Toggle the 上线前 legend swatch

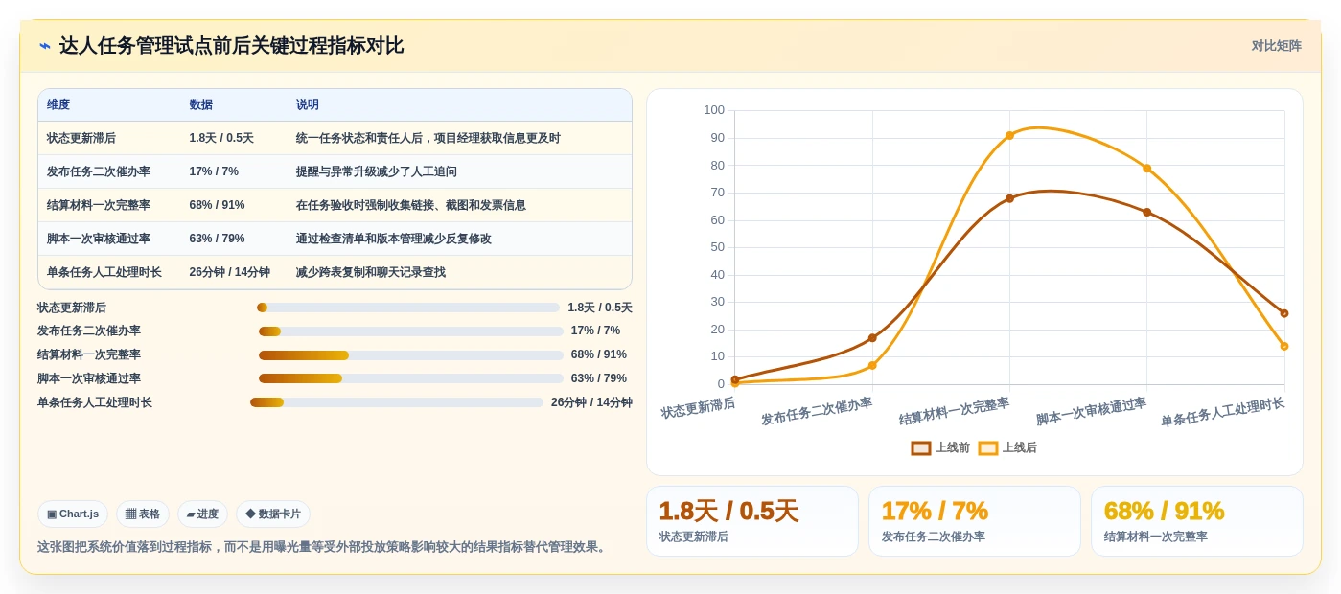click(x=921, y=447)
